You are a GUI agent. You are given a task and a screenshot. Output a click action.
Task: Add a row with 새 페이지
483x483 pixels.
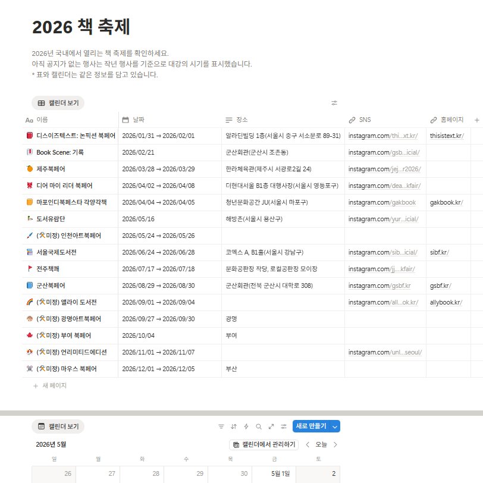point(50,385)
